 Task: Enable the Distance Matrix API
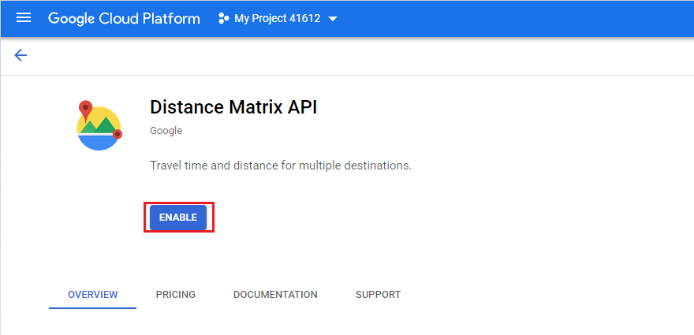(x=178, y=218)
